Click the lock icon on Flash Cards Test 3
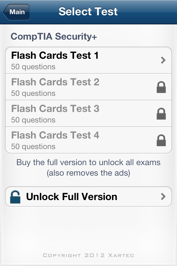This screenshot has height=266, width=177. tap(161, 114)
